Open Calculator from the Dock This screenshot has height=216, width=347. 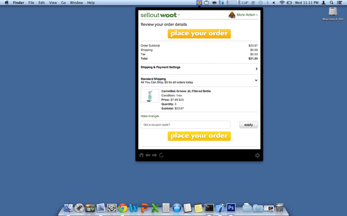pos(166,208)
